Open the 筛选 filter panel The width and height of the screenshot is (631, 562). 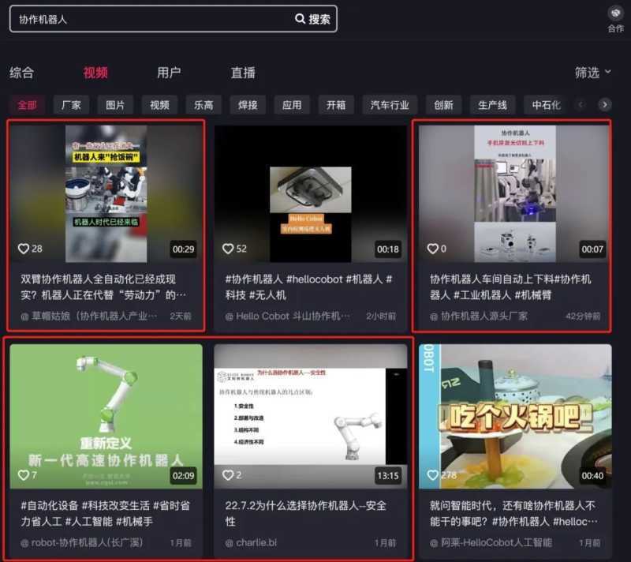pos(592,72)
